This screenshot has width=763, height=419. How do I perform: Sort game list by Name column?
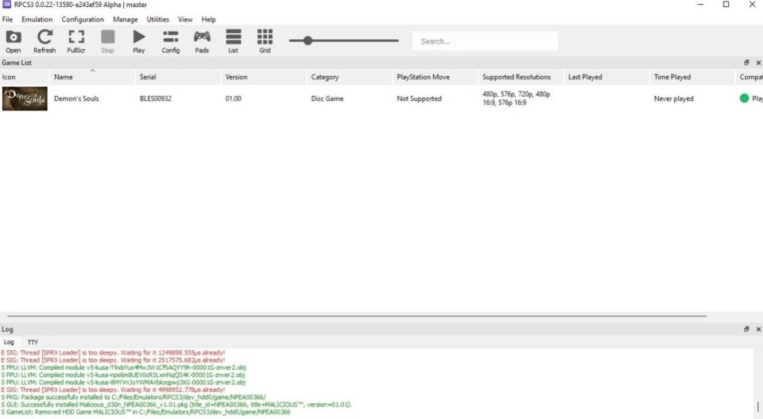click(x=64, y=77)
